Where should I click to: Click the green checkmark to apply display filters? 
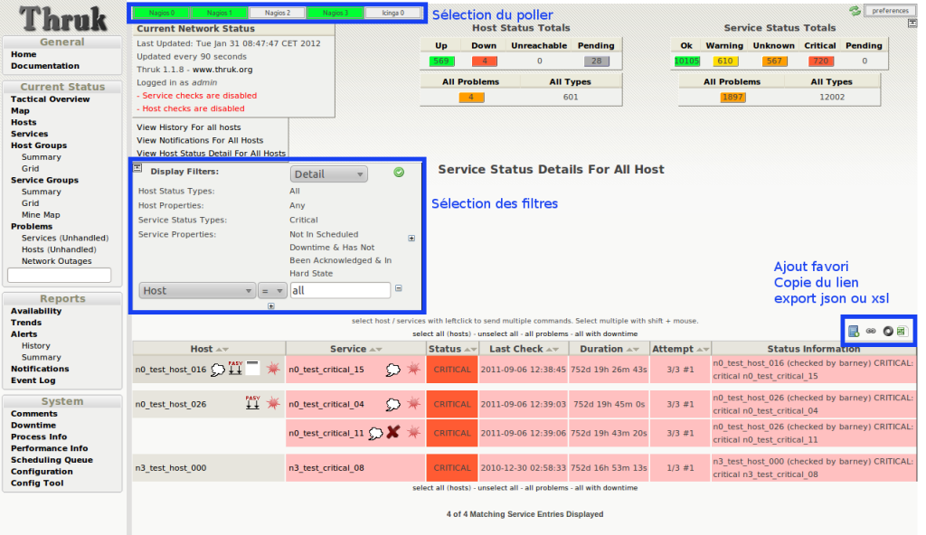(399, 173)
